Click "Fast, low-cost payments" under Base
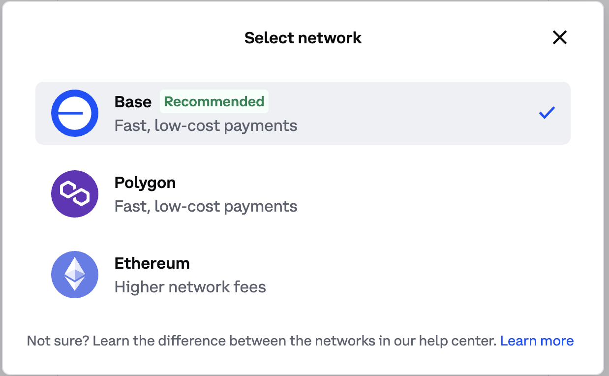609x376 pixels. tap(206, 125)
